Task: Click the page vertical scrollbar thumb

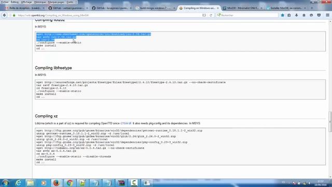Action: click(330, 122)
